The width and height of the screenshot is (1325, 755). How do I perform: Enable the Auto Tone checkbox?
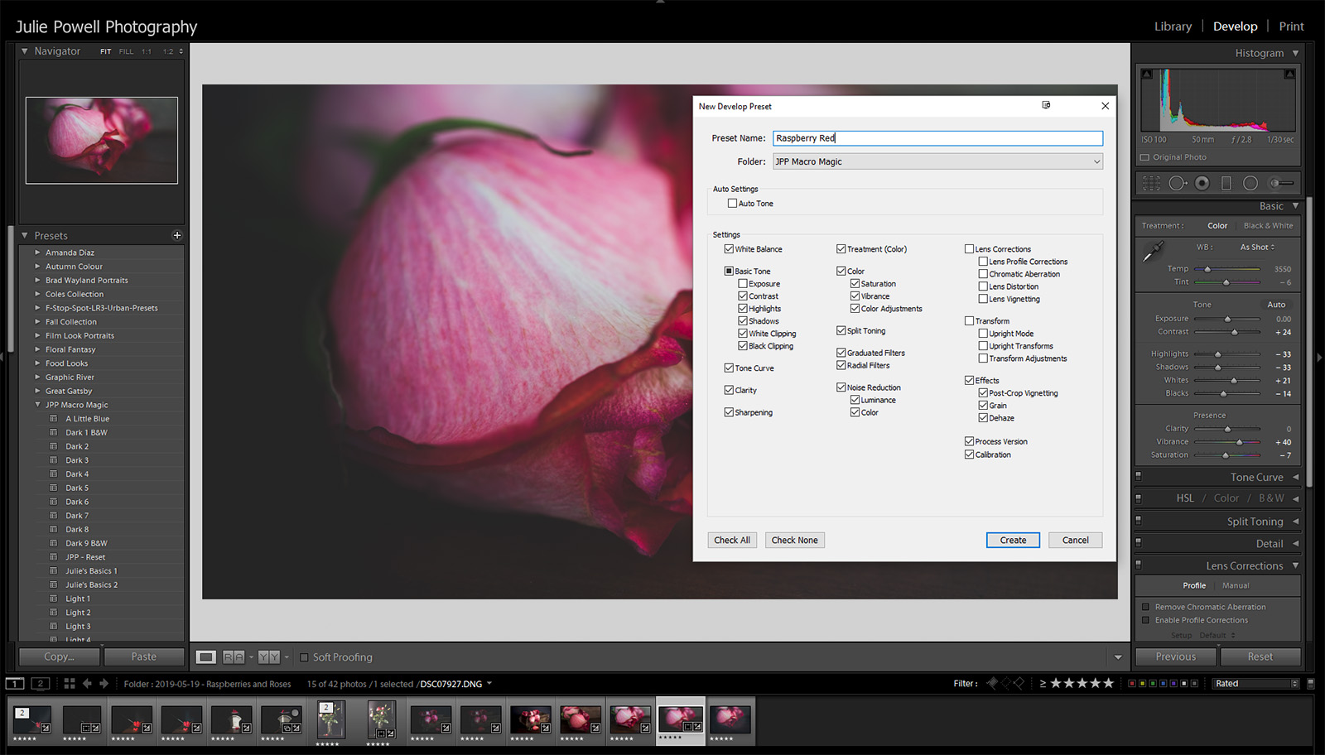[732, 204]
